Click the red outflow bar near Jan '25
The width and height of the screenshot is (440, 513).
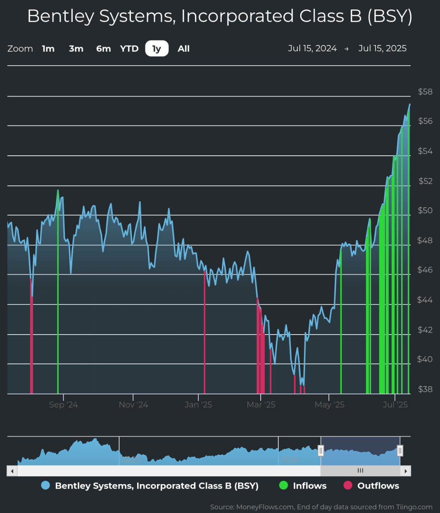205,332
